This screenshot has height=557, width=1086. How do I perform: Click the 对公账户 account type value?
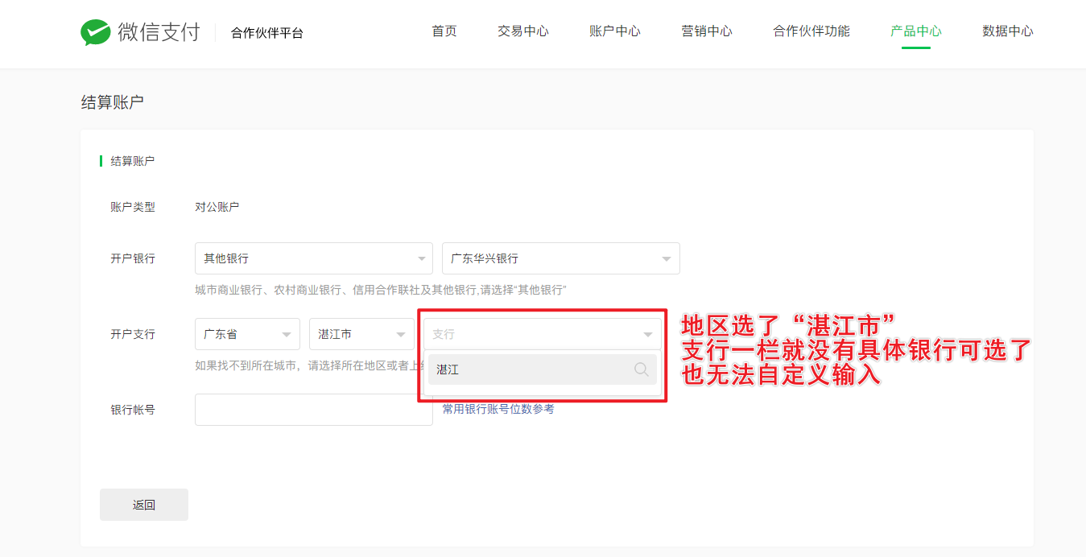[217, 207]
